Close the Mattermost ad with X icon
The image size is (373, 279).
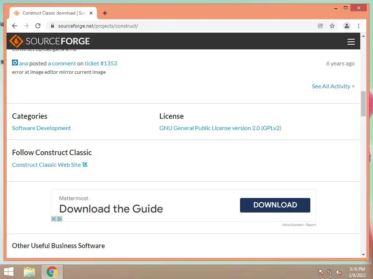pyautogui.click(x=54, y=219)
